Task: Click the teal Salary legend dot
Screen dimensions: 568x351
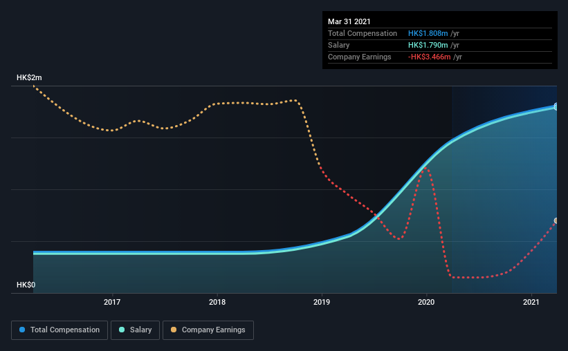Action: click(122, 330)
